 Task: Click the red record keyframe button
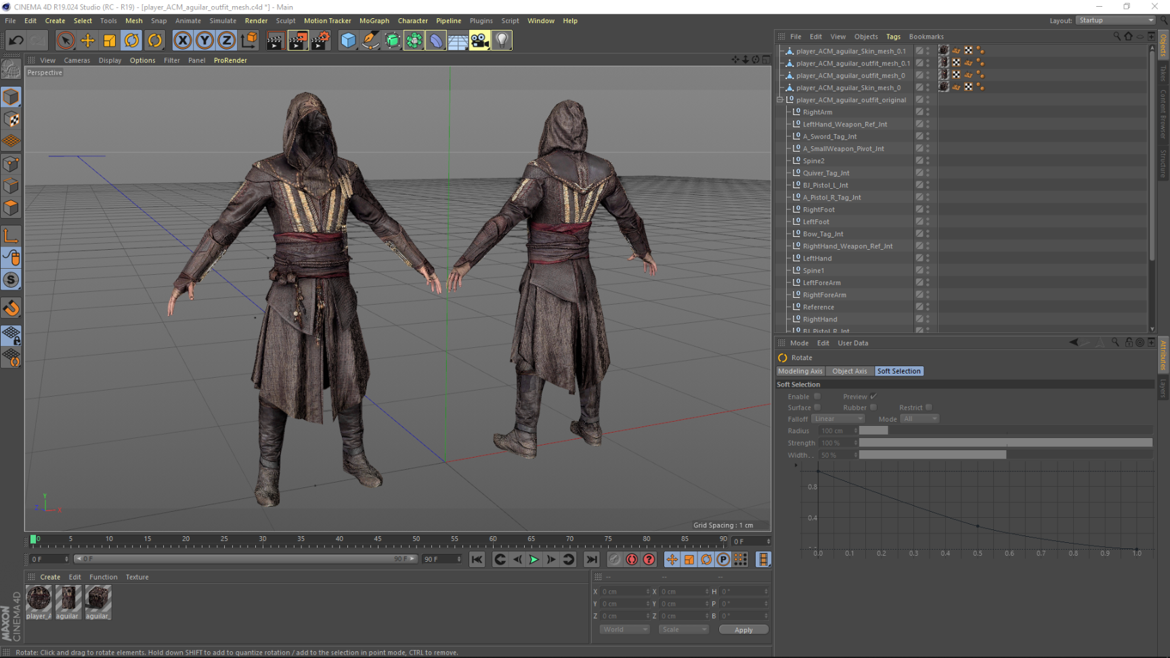632,559
